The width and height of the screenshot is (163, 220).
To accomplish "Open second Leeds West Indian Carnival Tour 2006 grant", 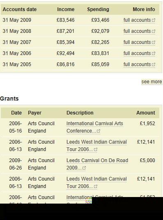I will [x=96, y=182].
